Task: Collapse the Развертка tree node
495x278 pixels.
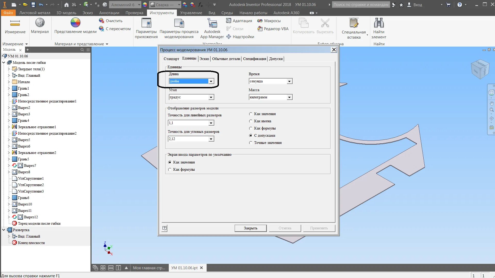Action: (x=4, y=230)
